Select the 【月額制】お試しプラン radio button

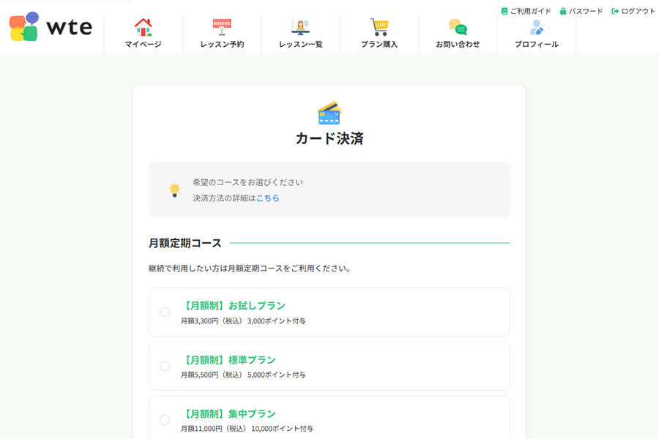[x=163, y=311]
